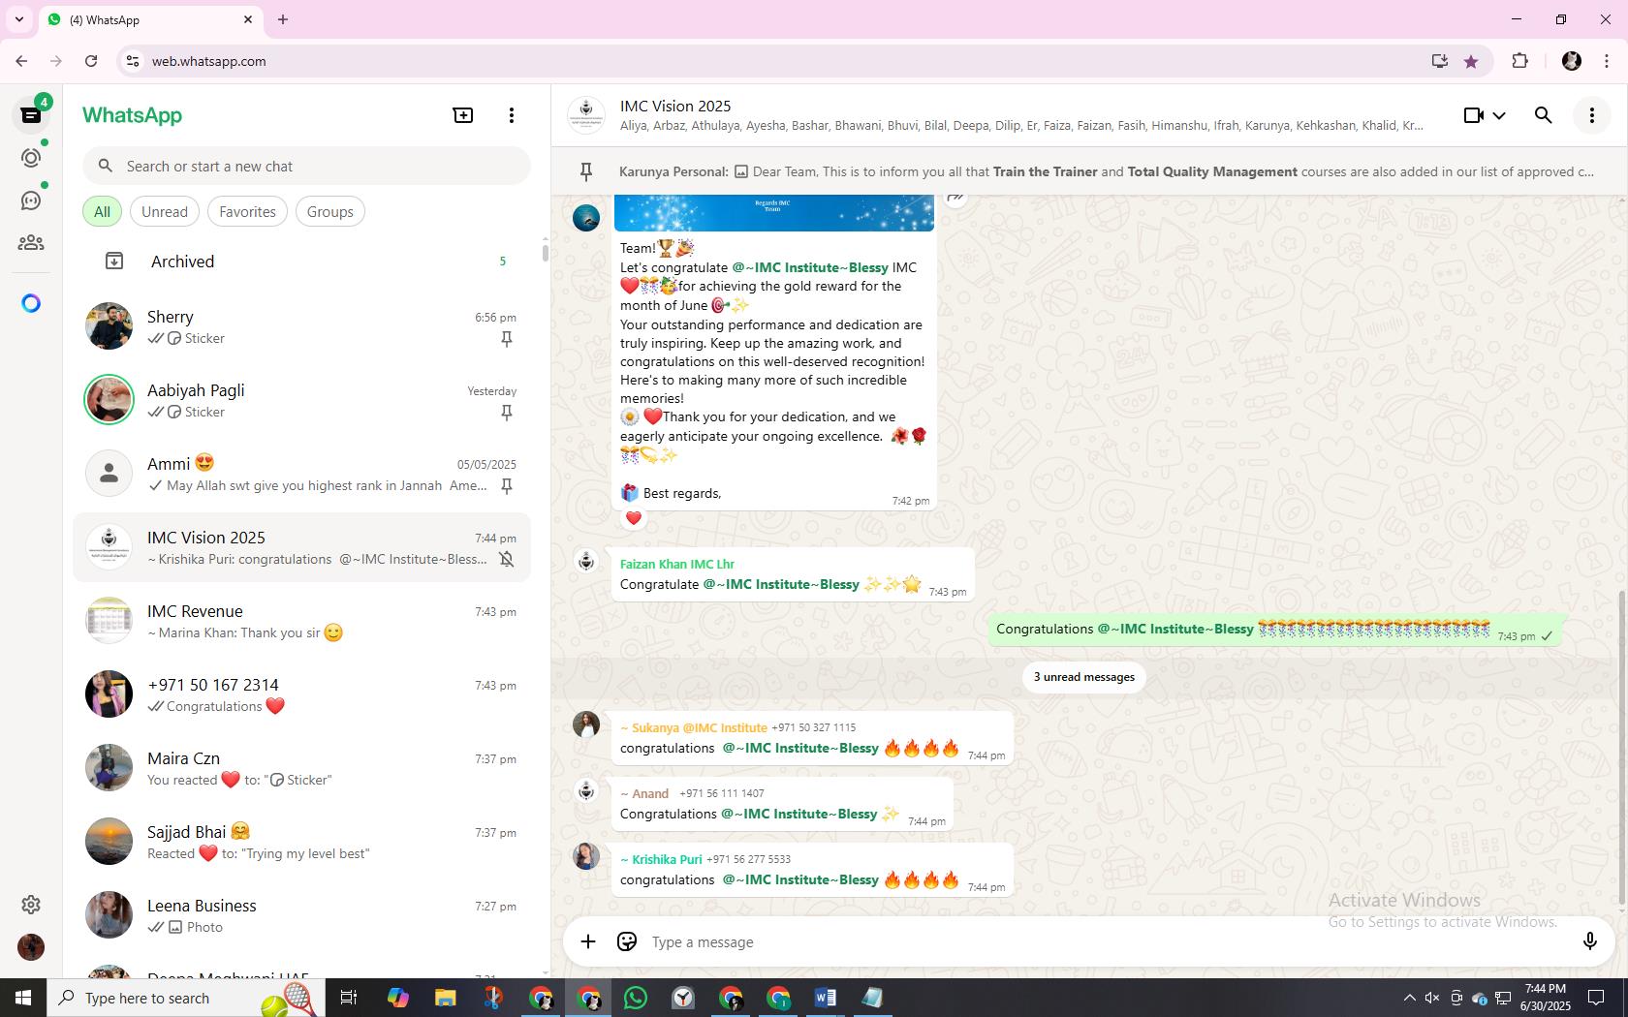The width and height of the screenshot is (1628, 1017).
Task: Open the Sajjad Bhai chat
Action: tap(302, 843)
